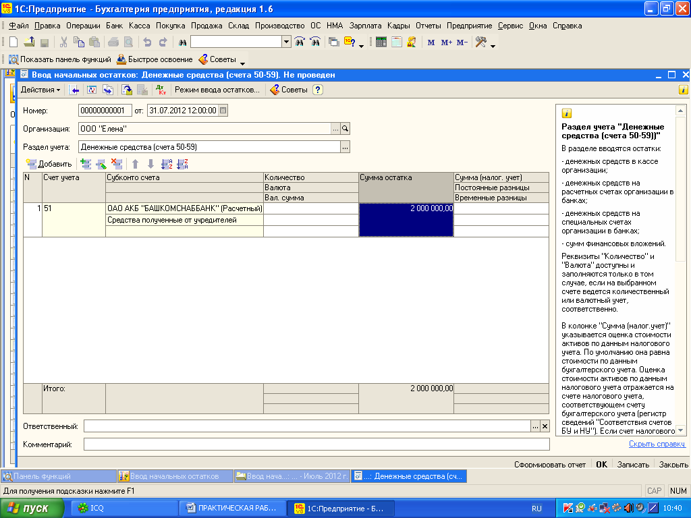Viewport: 691px width, 518px height.
Task: Open the Производство menu
Action: [x=280, y=26]
